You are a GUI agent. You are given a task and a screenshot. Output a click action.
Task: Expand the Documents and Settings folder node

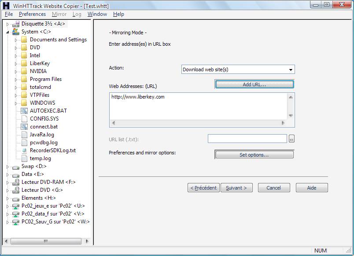16,40
